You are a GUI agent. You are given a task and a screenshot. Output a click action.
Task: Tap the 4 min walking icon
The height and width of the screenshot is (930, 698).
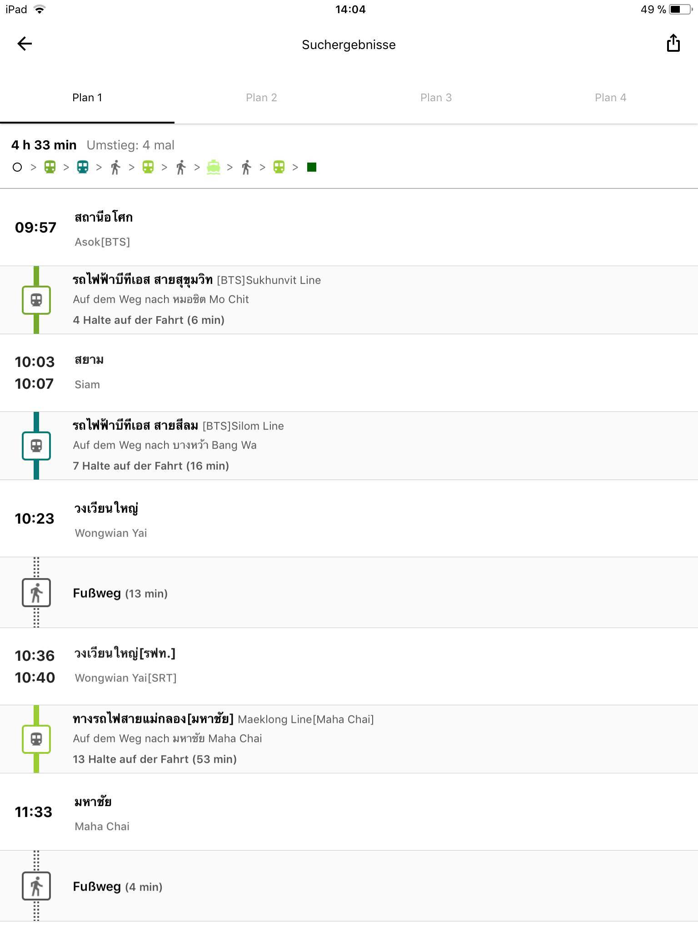(x=36, y=886)
